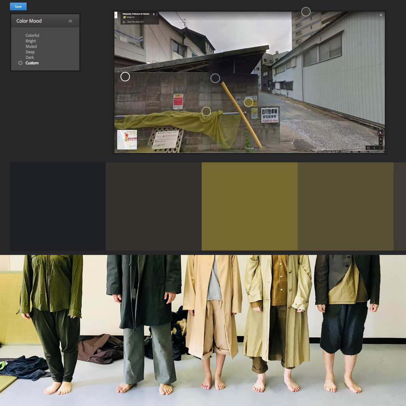This screenshot has width=406, height=406.
Task: Select the dark navy color swatch
Action: (58, 206)
